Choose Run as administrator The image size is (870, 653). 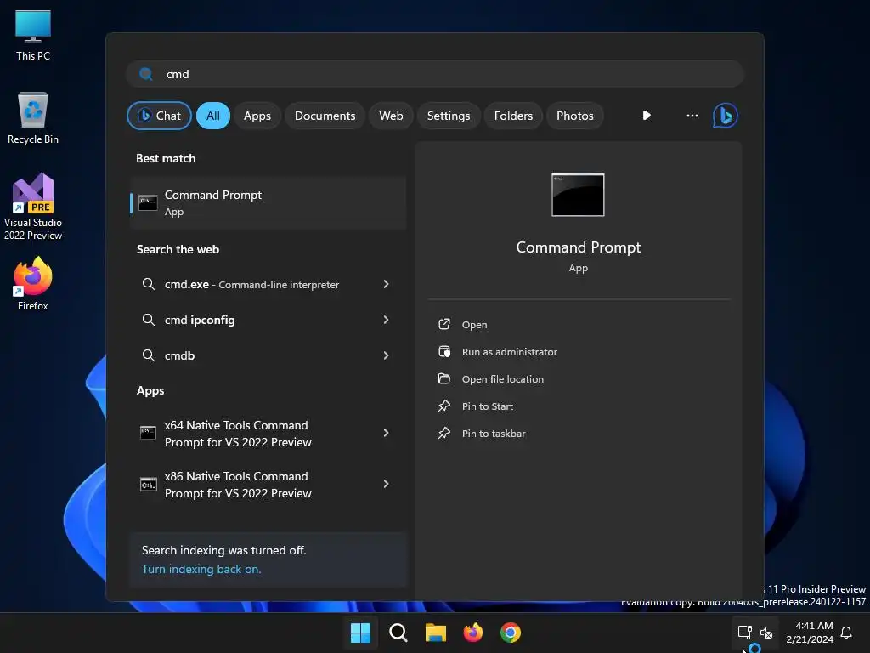510,351
